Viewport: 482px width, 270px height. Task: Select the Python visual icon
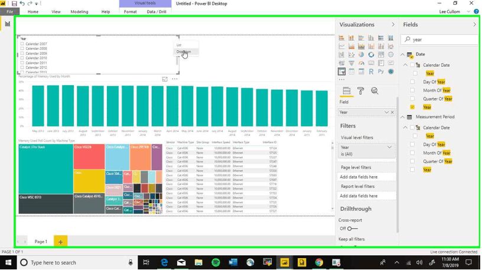(x=381, y=71)
